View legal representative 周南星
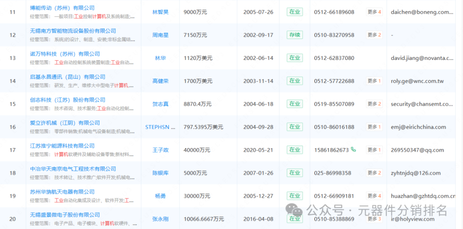Image resolution: width=463 pixels, height=229 pixels. coord(160,35)
